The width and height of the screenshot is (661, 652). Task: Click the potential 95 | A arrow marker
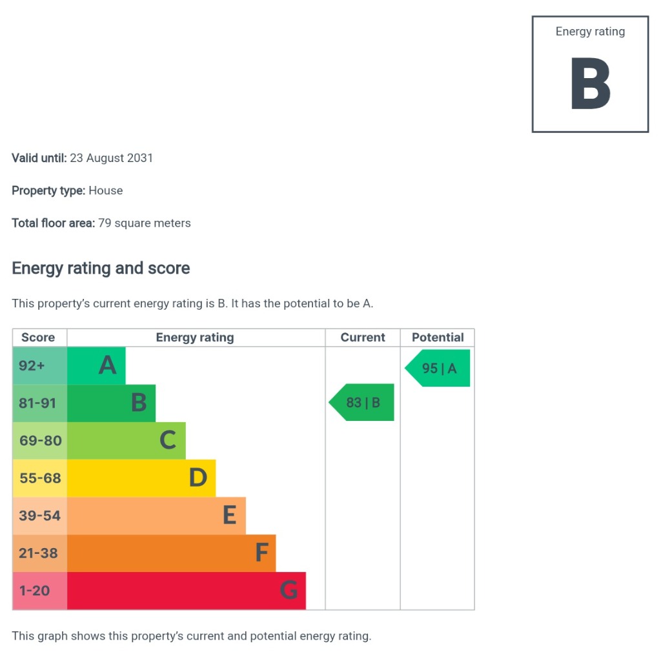(x=438, y=369)
